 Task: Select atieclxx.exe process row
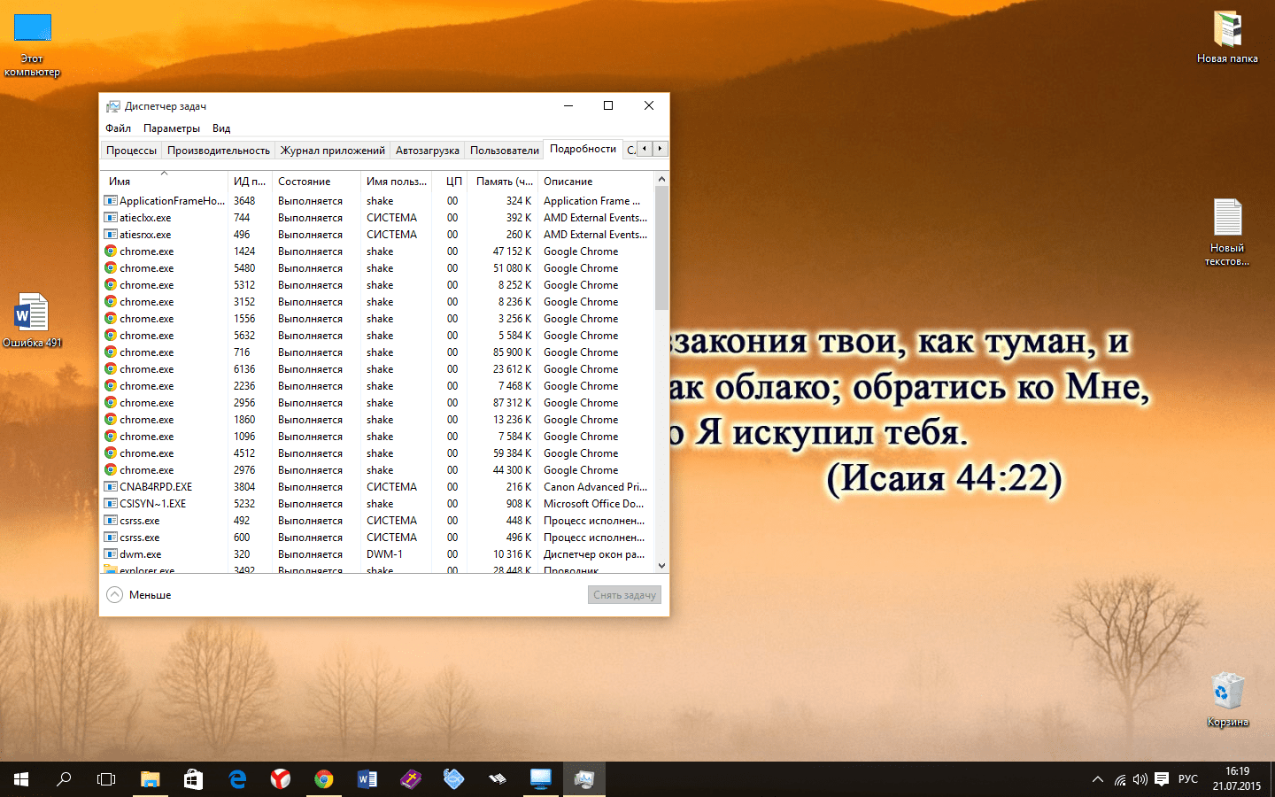tap(378, 218)
